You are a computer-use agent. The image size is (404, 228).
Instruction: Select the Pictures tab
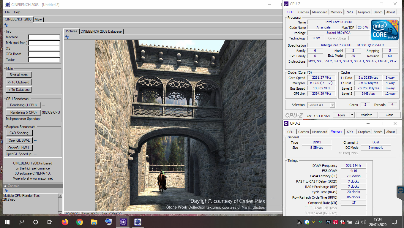72,31
